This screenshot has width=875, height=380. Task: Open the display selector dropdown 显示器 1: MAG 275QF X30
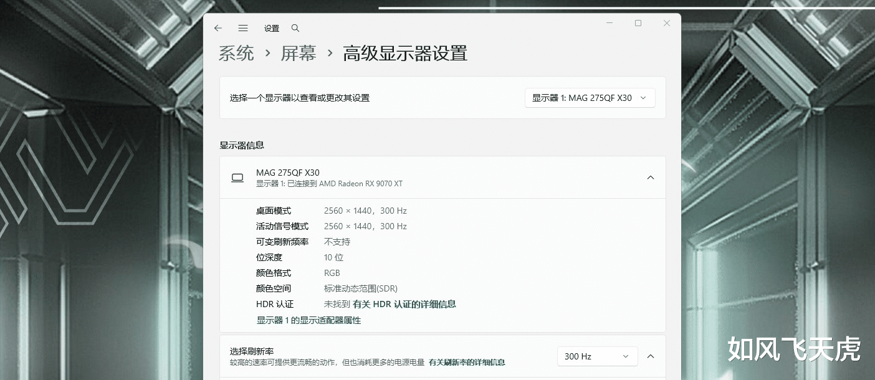tap(590, 98)
